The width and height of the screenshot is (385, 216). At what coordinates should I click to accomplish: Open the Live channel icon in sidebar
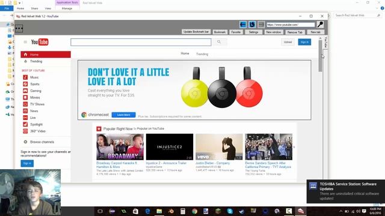point(25,118)
